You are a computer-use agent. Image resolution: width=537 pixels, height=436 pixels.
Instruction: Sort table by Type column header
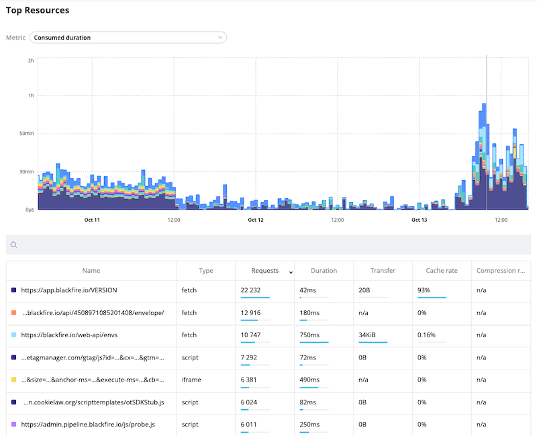click(x=205, y=271)
